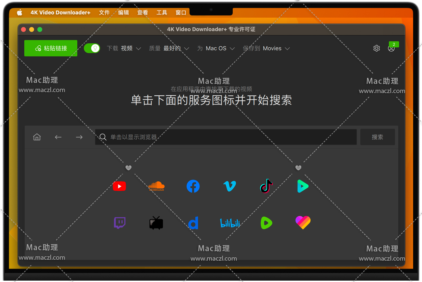Screen dimensions: 422x282
Task: Open the Rumble service icon
Action: (x=266, y=223)
